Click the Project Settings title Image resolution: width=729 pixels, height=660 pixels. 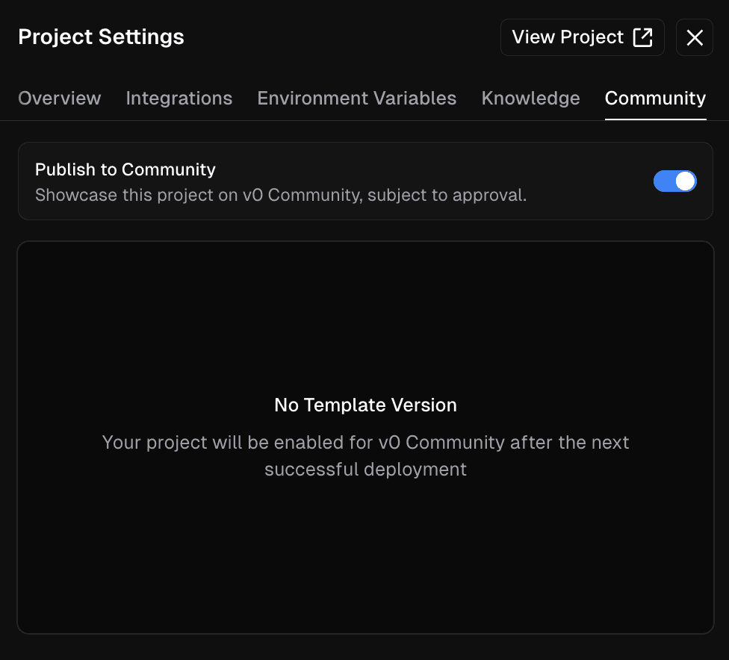point(101,37)
